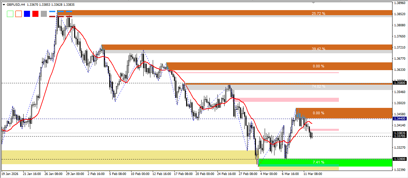
Task: Click the 26 Jan 08:00 time label
Action: pyautogui.click(x=53, y=174)
